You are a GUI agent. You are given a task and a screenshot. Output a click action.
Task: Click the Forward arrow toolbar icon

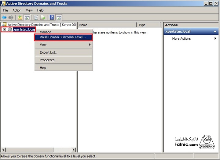(11, 17)
